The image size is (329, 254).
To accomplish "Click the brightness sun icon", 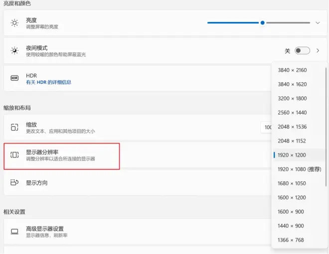I will pyautogui.click(x=14, y=23).
